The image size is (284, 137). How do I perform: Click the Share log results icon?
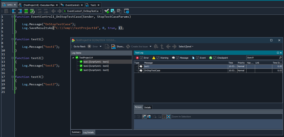113,47
